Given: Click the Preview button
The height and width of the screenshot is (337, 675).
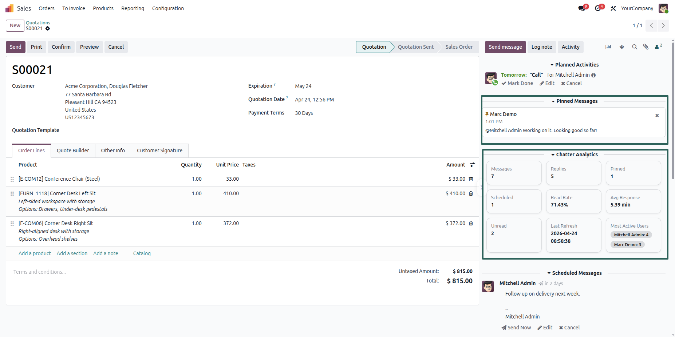Looking at the screenshot, I should (89, 47).
